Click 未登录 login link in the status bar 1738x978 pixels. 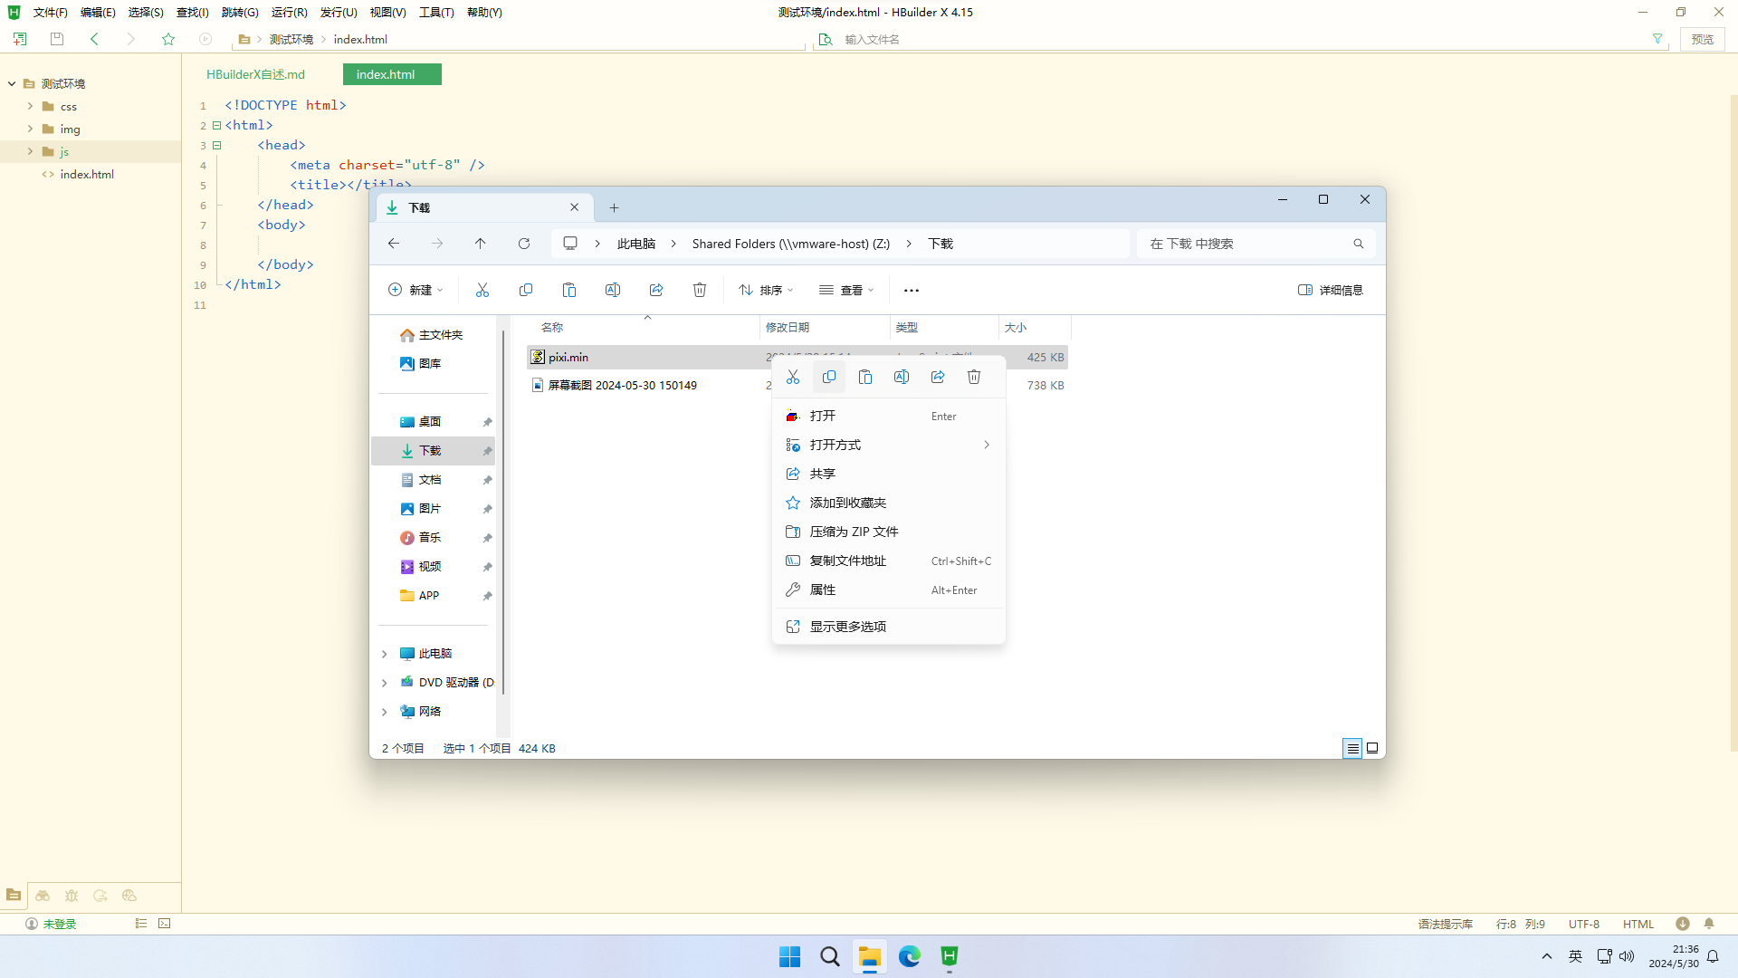[x=60, y=924]
